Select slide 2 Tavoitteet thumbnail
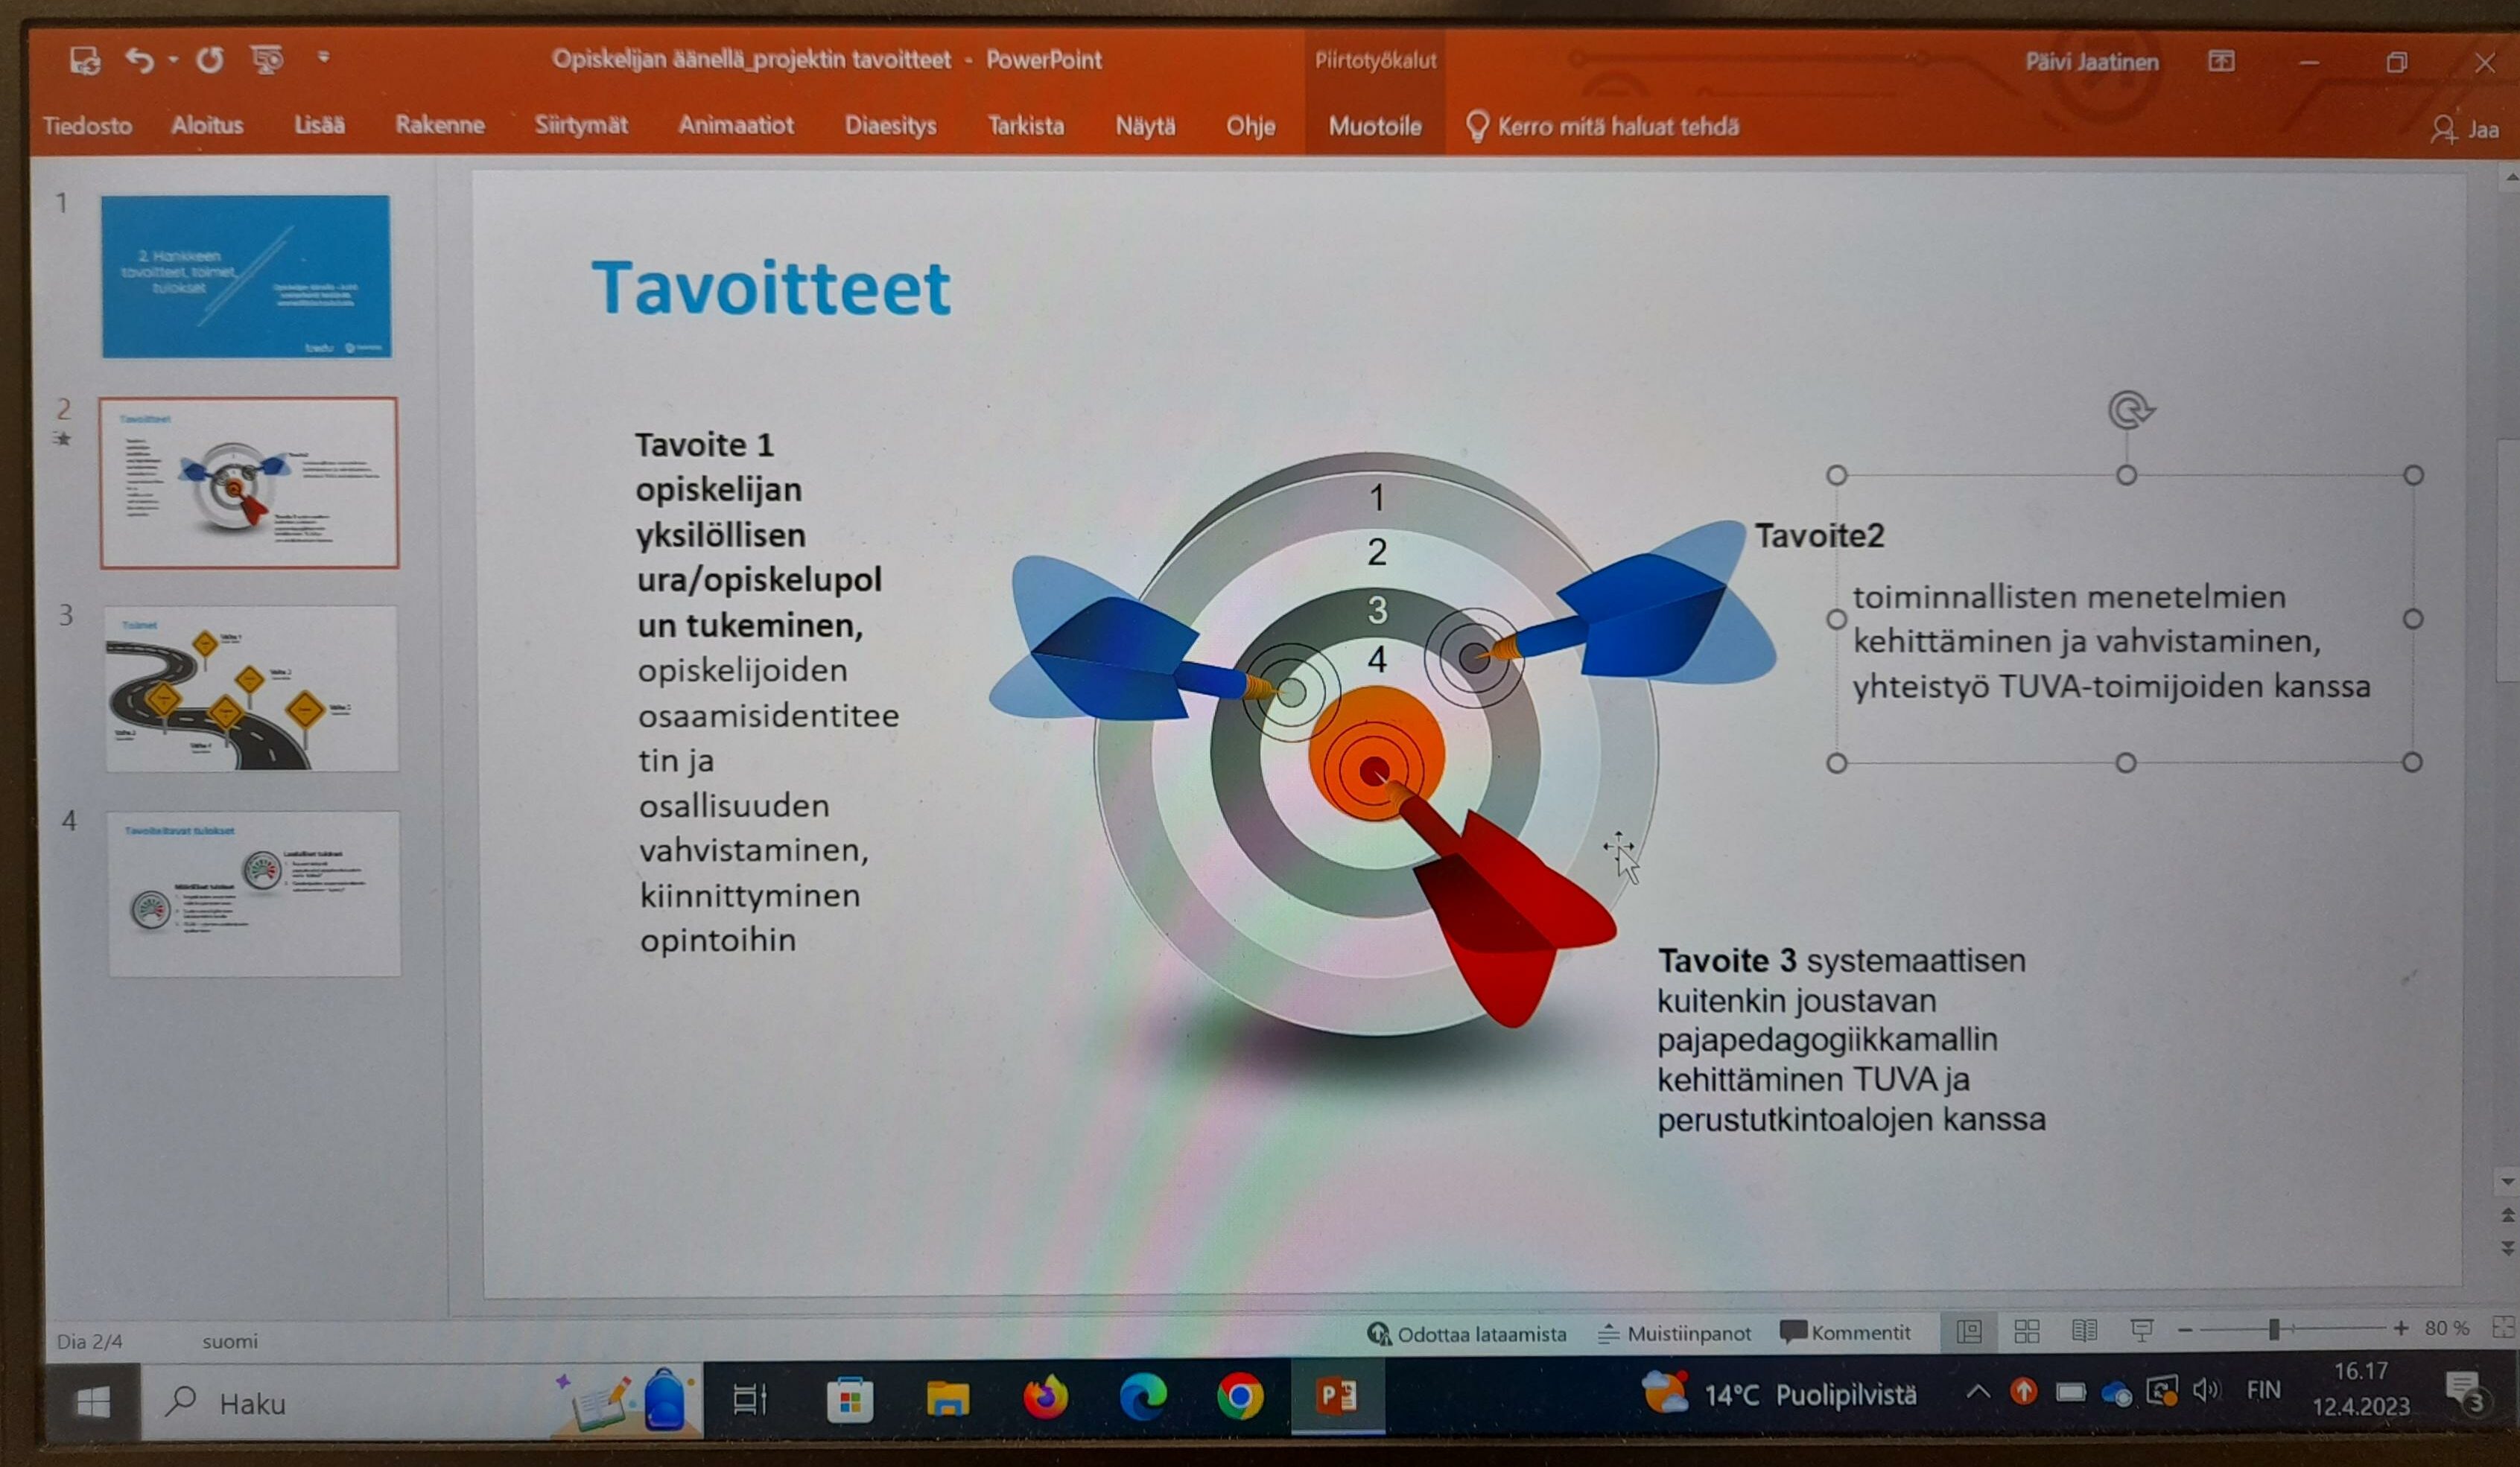This screenshot has height=1467, width=2520. 249,483
